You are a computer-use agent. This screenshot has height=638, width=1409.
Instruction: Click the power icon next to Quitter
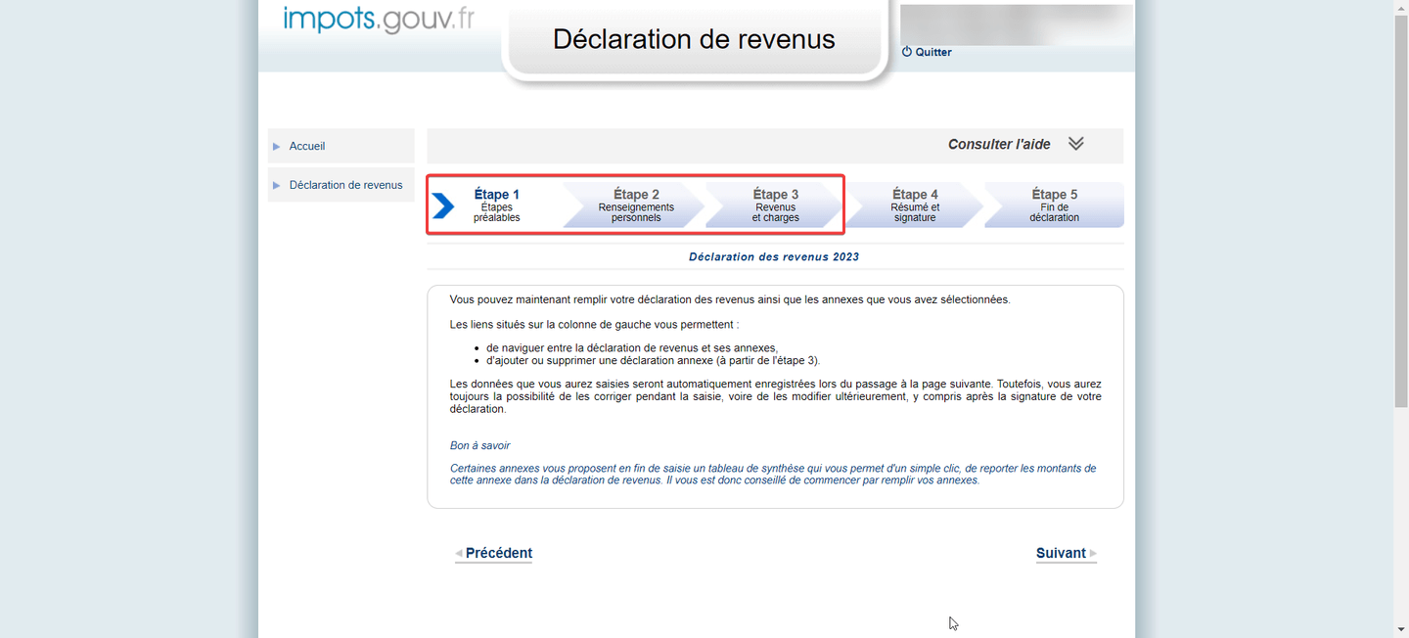click(905, 52)
